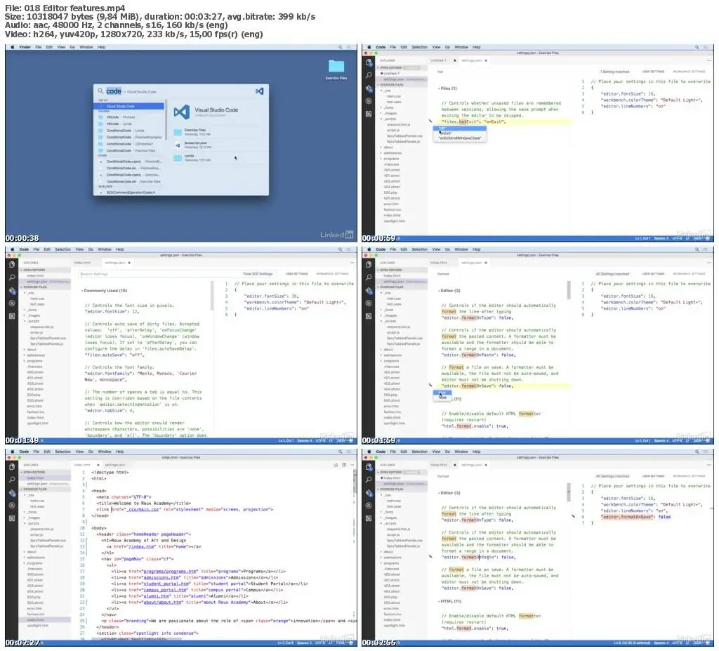Click default settings scrollbar in 00:01:49 frame
719x651 pixels.
point(212,296)
